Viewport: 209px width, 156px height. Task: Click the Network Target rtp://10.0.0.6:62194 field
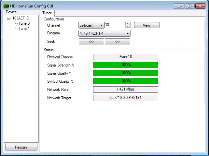(x=126, y=98)
